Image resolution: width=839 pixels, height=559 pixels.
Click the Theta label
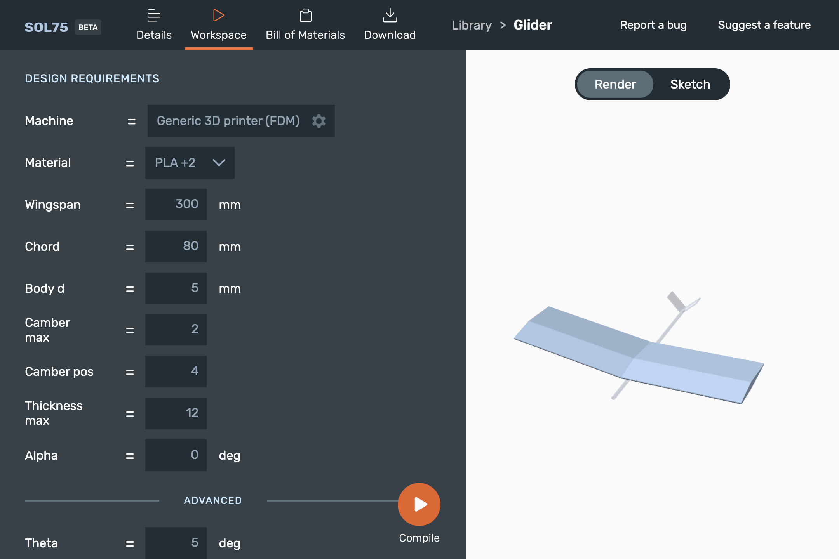[41, 543]
